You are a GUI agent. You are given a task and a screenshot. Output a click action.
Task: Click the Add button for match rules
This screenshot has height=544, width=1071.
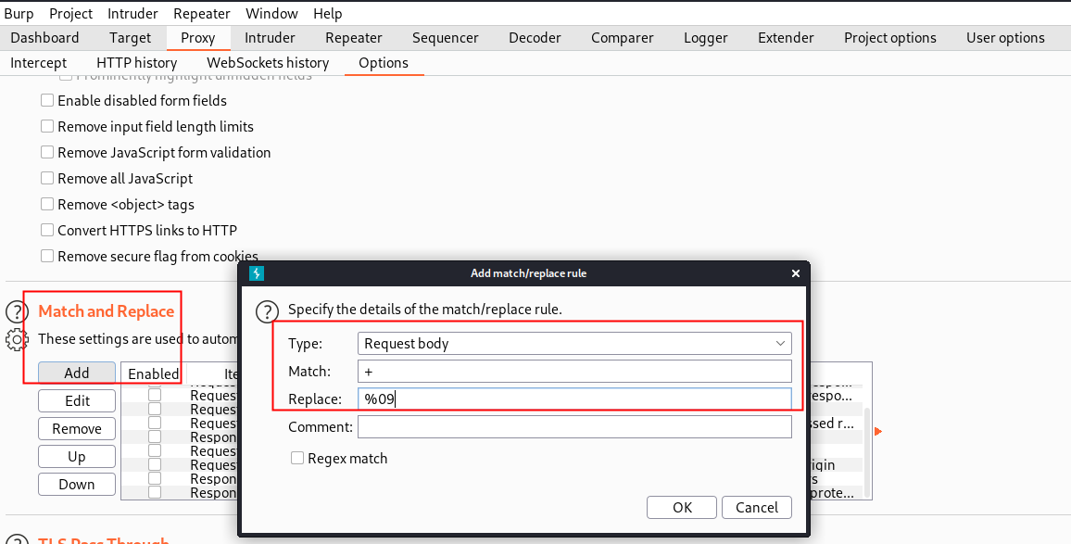click(77, 373)
